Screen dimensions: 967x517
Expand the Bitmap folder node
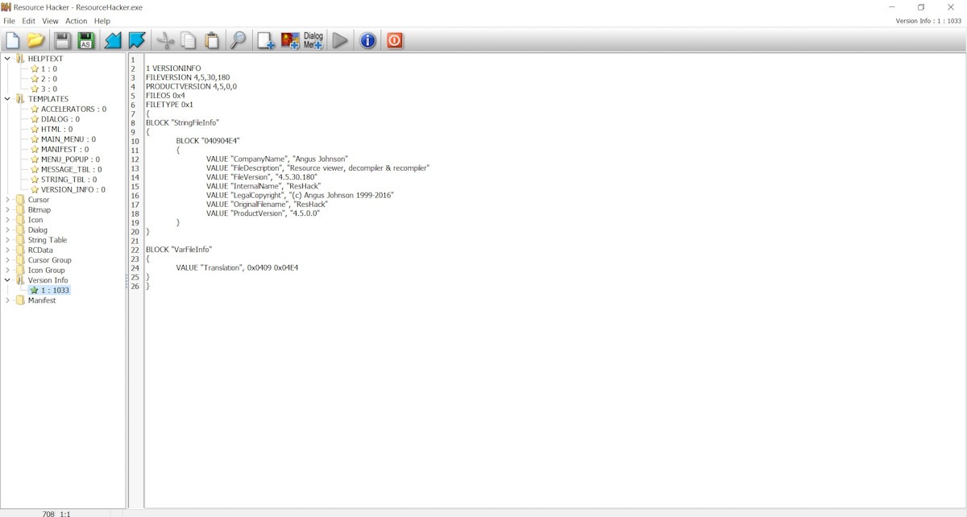[7, 209]
